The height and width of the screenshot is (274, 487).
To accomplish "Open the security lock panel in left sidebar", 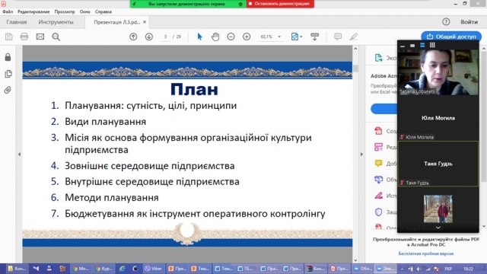I will click(x=8, y=57).
